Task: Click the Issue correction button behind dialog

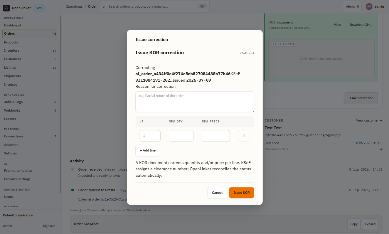Action: coord(361,98)
